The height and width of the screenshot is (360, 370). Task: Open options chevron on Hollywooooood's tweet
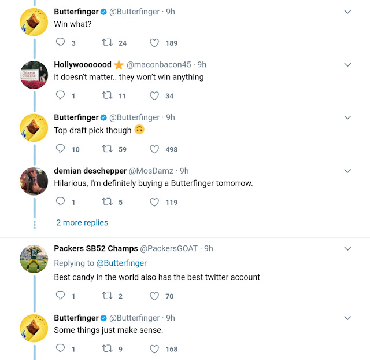347,65
